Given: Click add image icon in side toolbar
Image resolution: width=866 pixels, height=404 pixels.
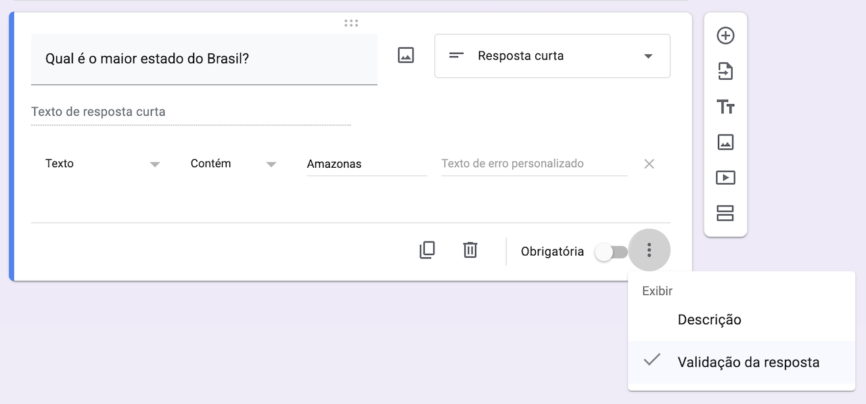Looking at the screenshot, I should click(725, 142).
